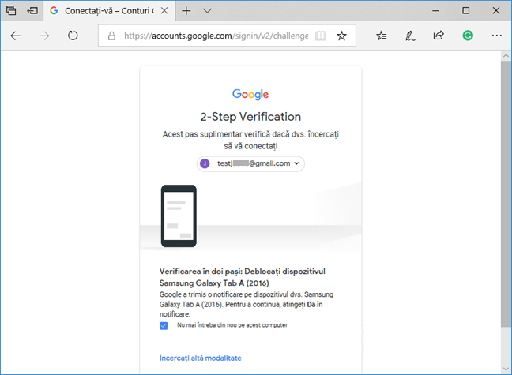Uncheck 'Nu mai întreba din nou' checkbox
This screenshot has width=512, height=375.
[x=164, y=325]
